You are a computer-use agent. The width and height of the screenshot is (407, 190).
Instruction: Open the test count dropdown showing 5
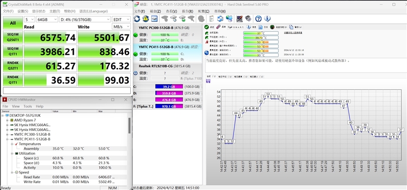tap(30, 19)
